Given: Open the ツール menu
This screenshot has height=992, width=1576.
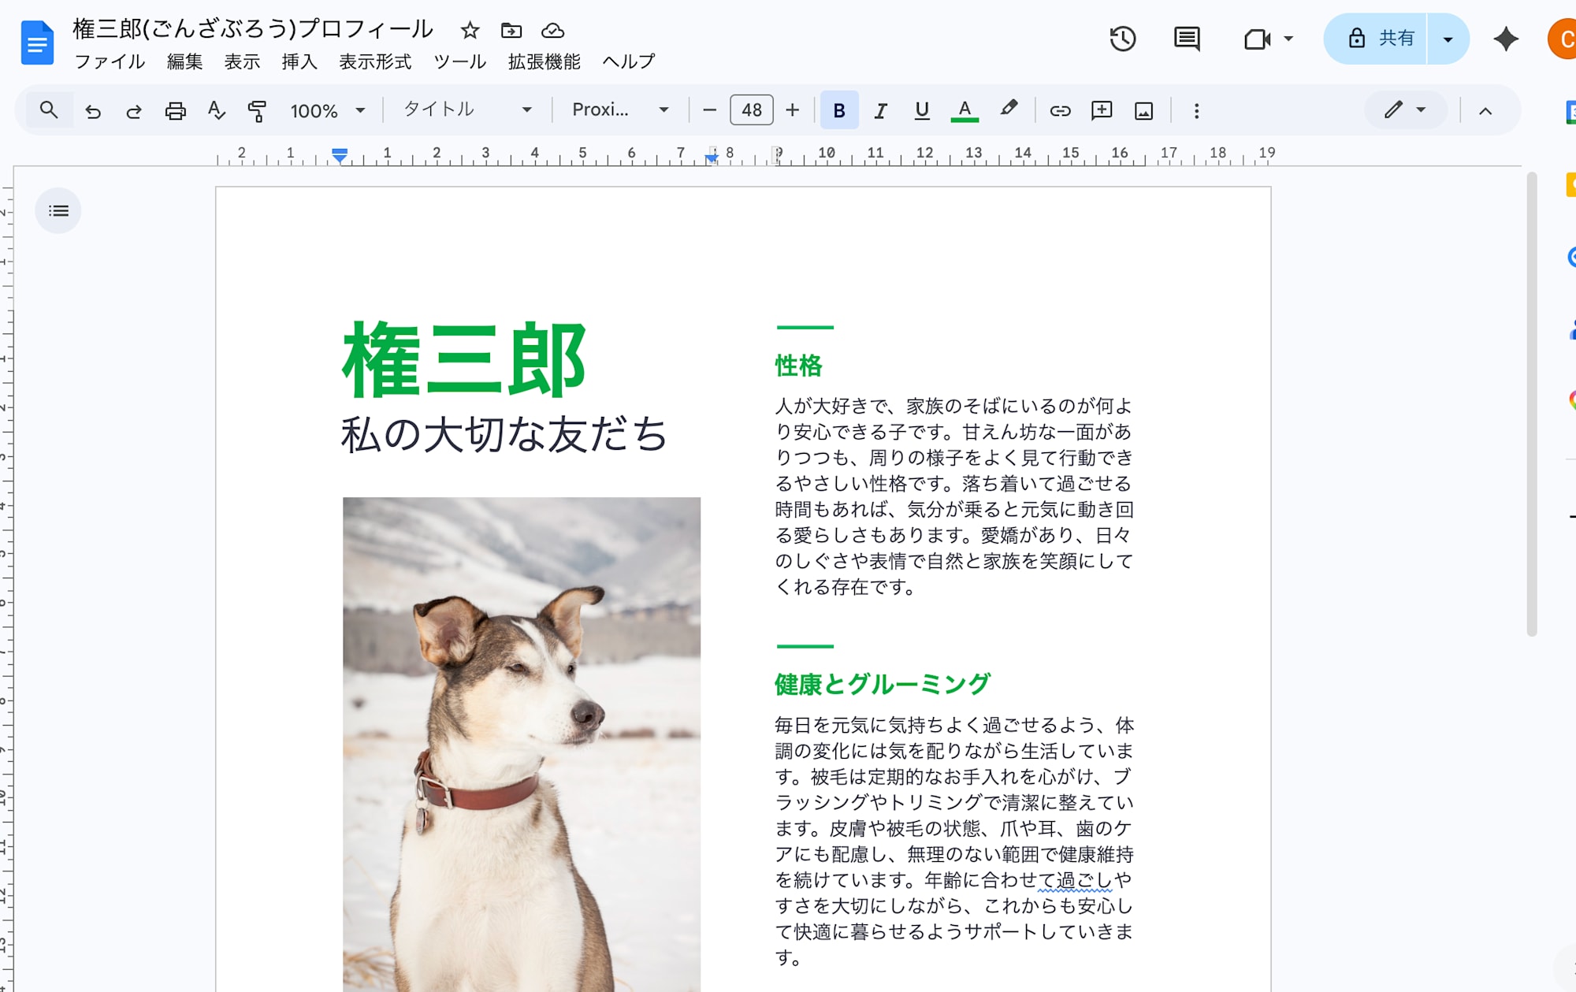Looking at the screenshot, I should click(460, 61).
